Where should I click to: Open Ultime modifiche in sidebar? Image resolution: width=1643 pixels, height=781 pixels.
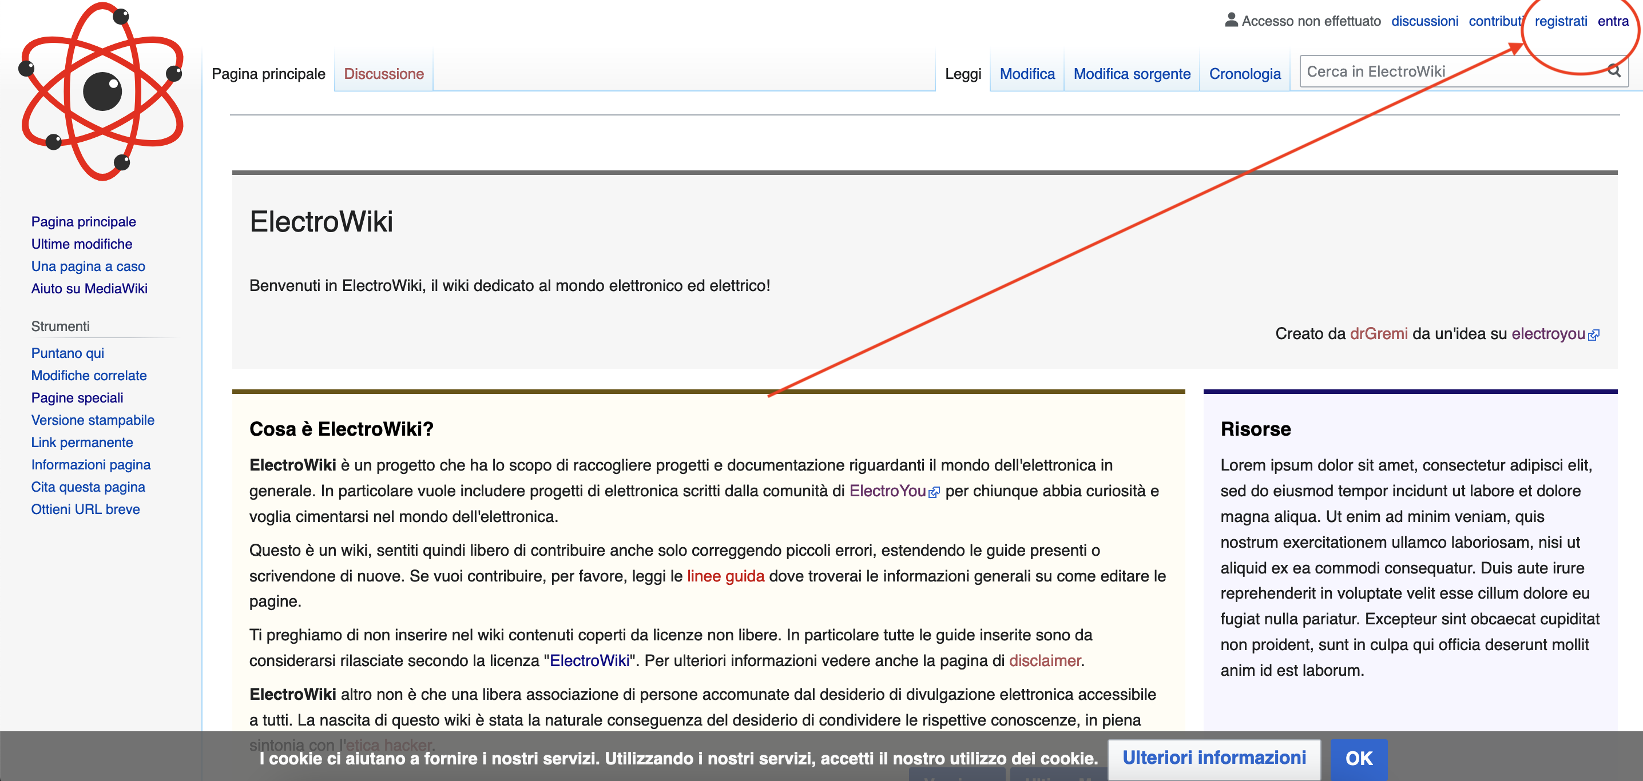tap(82, 244)
